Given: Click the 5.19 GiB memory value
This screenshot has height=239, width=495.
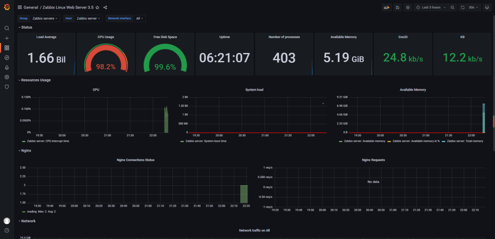Looking at the screenshot, I should click(344, 58).
